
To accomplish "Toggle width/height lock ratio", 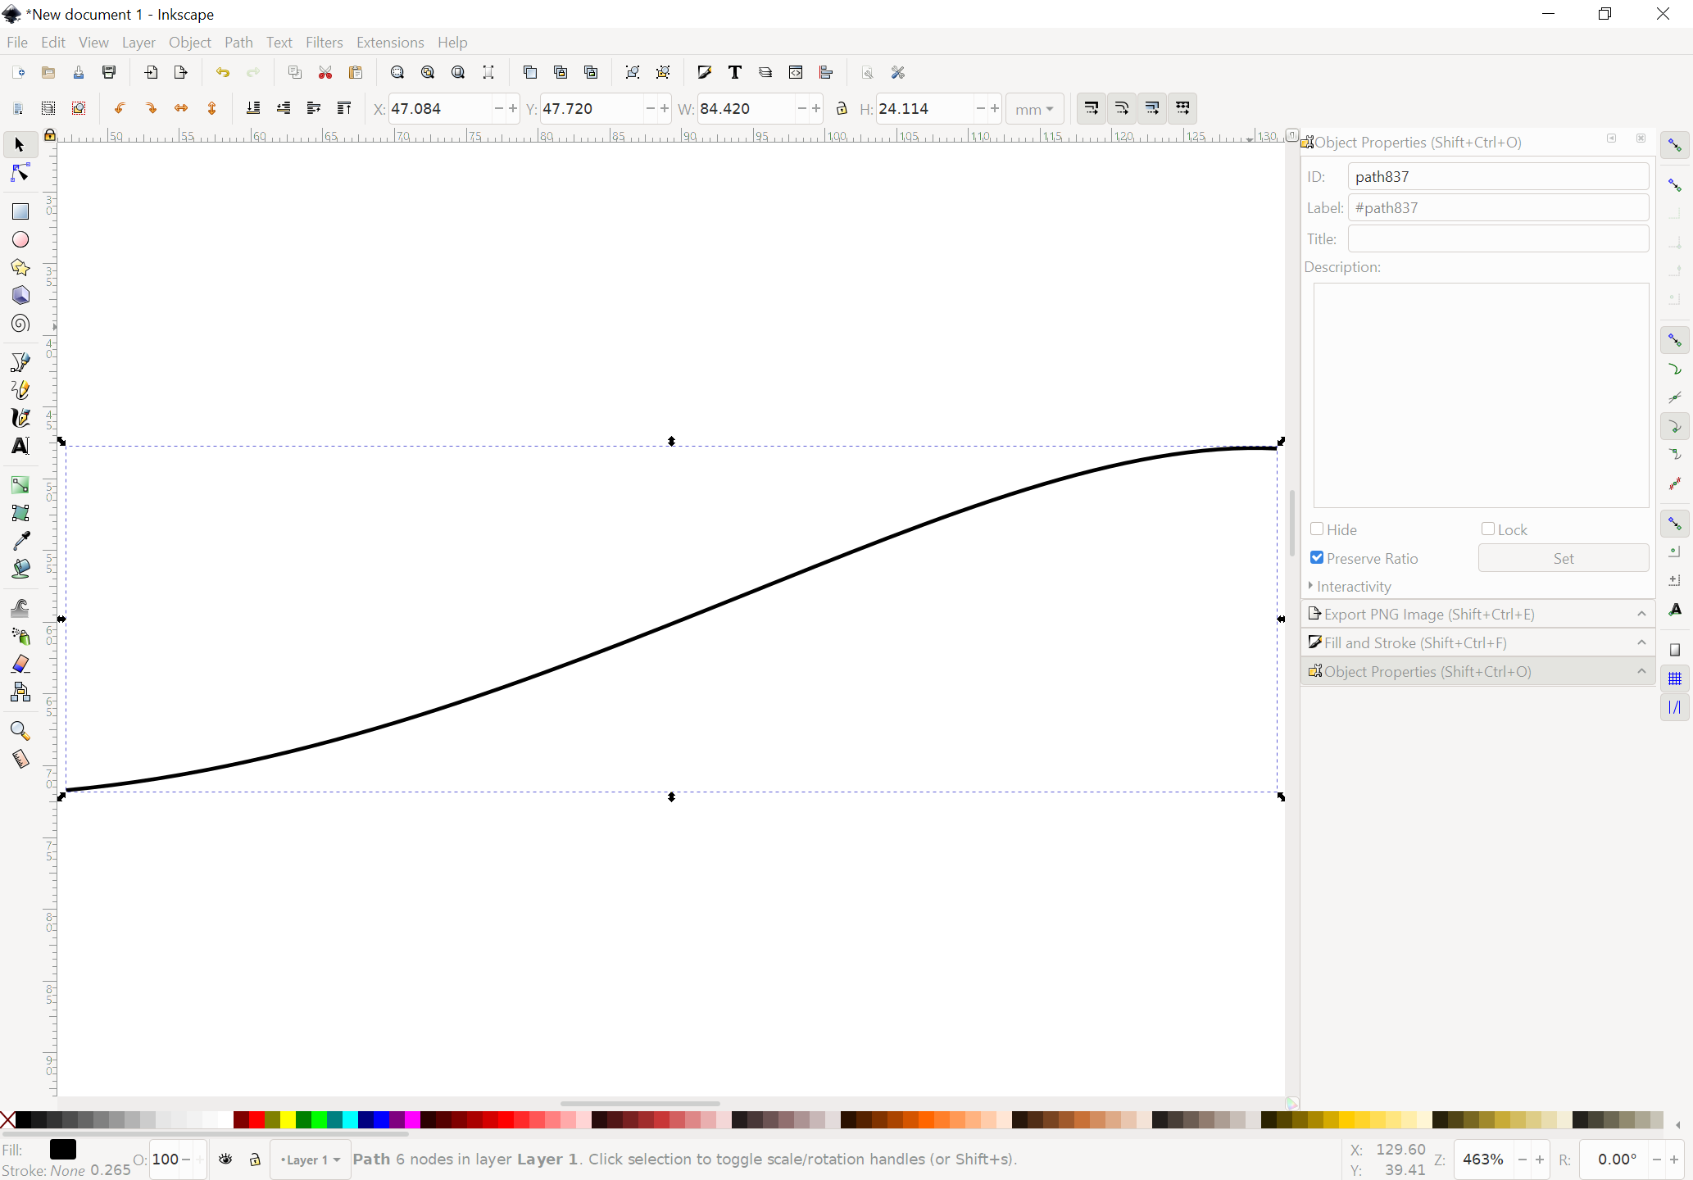I will [x=842, y=108].
